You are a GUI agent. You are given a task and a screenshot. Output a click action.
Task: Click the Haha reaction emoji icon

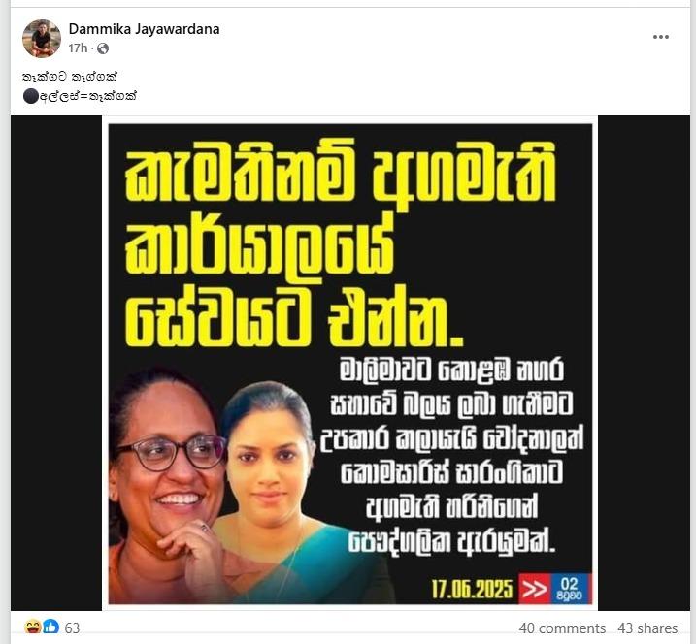pyautogui.click(x=33, y=628)
